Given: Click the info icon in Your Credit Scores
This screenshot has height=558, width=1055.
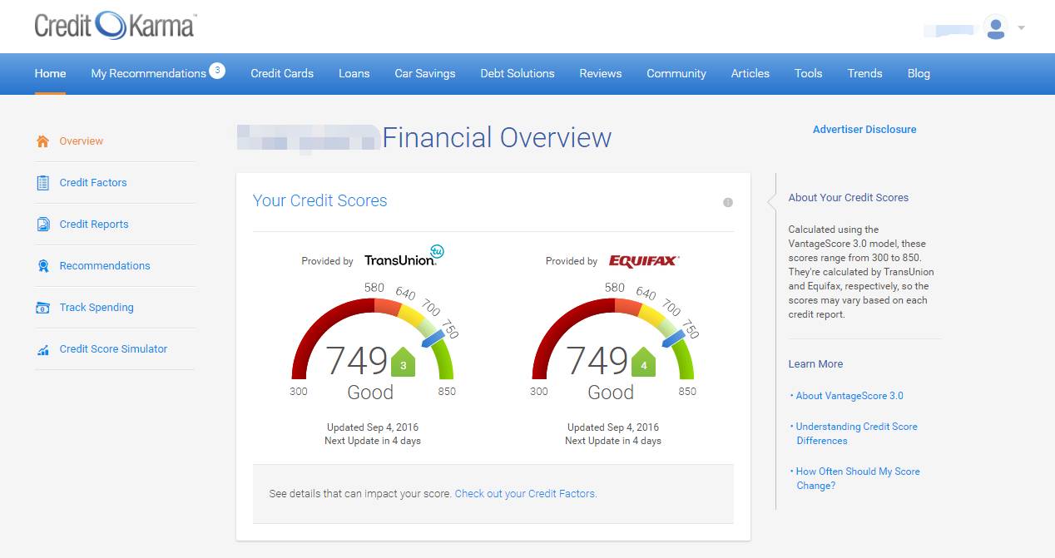Looking at the screenshot, I should (x=728, y=202).
